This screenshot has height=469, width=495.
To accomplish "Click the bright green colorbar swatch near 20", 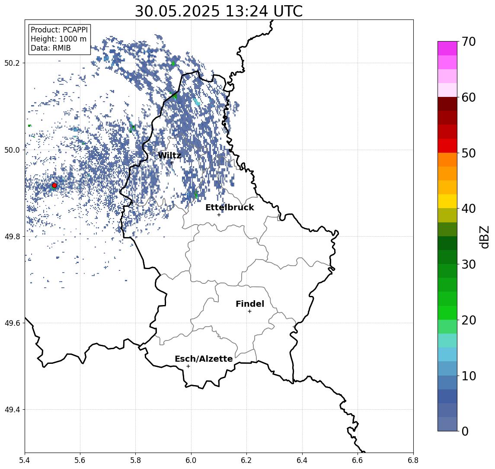I will tap(447, 313).
